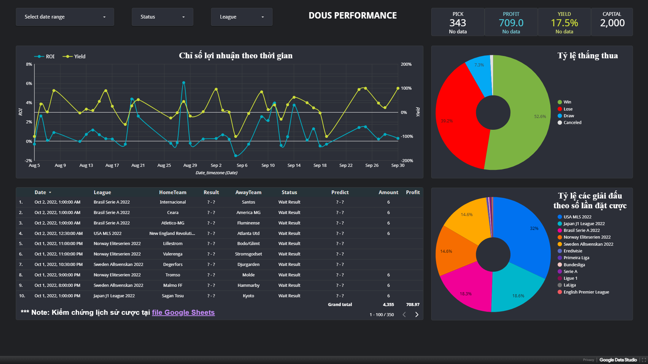Sort table by Profit column header
648x364 pixels.
tap(412, 192)
